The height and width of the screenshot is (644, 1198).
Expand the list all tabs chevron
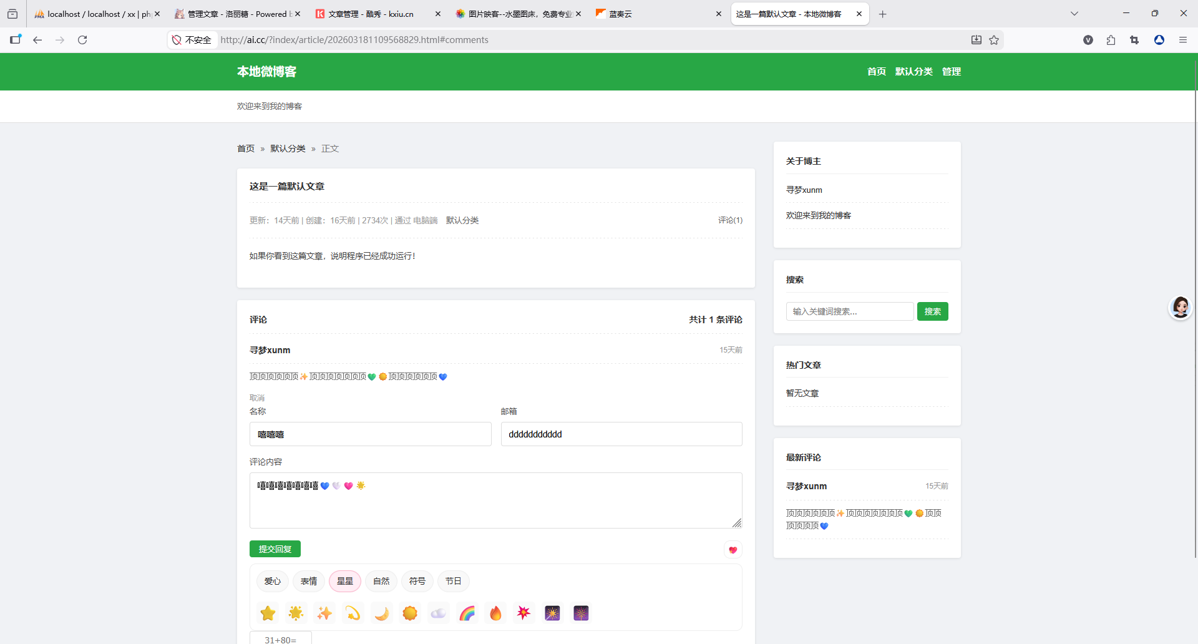pos(1074,14)
